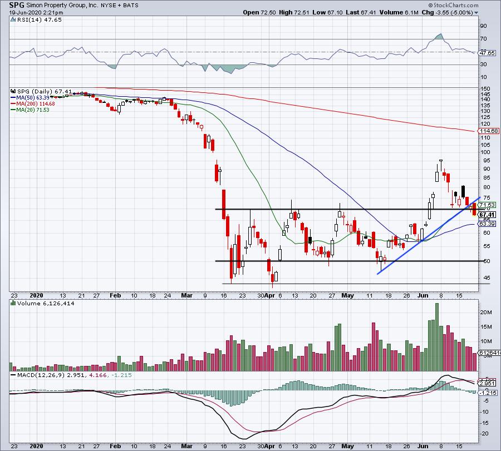Select the red MA(200) legend line swatch
This screenshot has height=451, width=501.
[13, 104]
